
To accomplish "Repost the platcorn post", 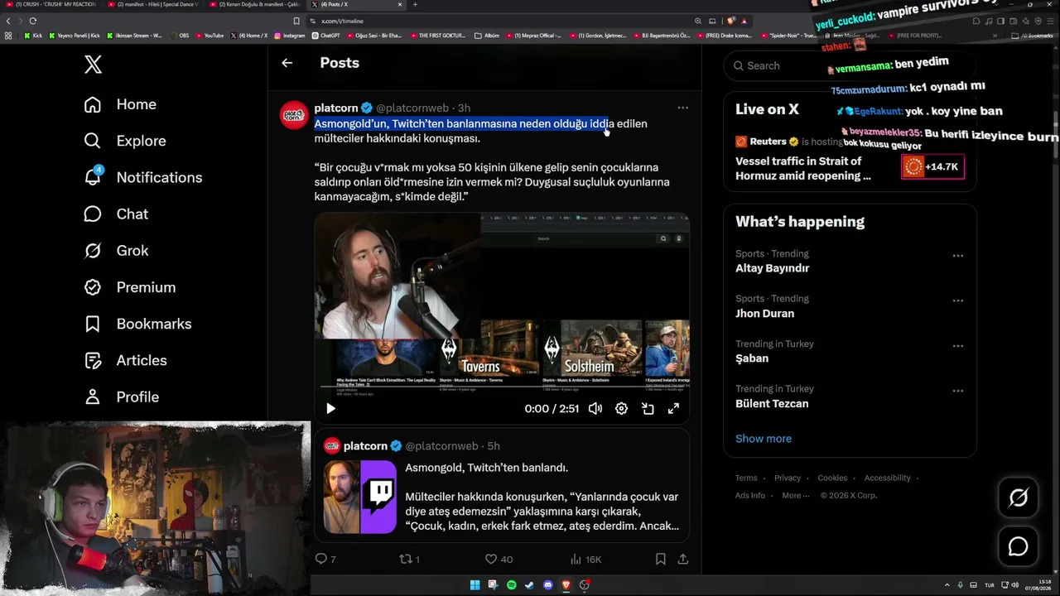I will click(x=409, y=559).
